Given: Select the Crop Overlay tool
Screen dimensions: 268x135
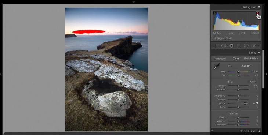Looking at the screenshot, I should pos(216,46).
